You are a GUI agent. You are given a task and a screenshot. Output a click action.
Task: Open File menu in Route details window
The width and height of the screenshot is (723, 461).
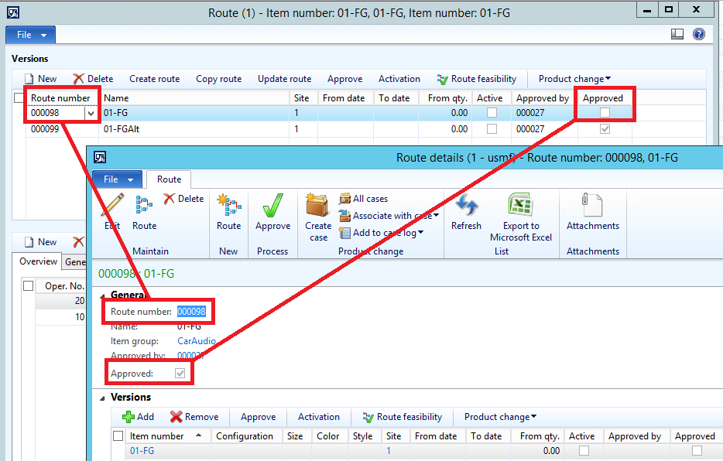(x=117, y=179)
